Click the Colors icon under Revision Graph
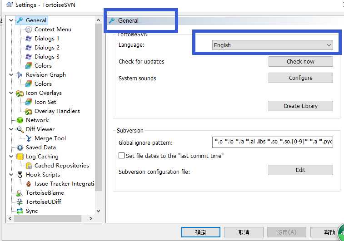This screenshot has height=241, width=344. point(29,84)
